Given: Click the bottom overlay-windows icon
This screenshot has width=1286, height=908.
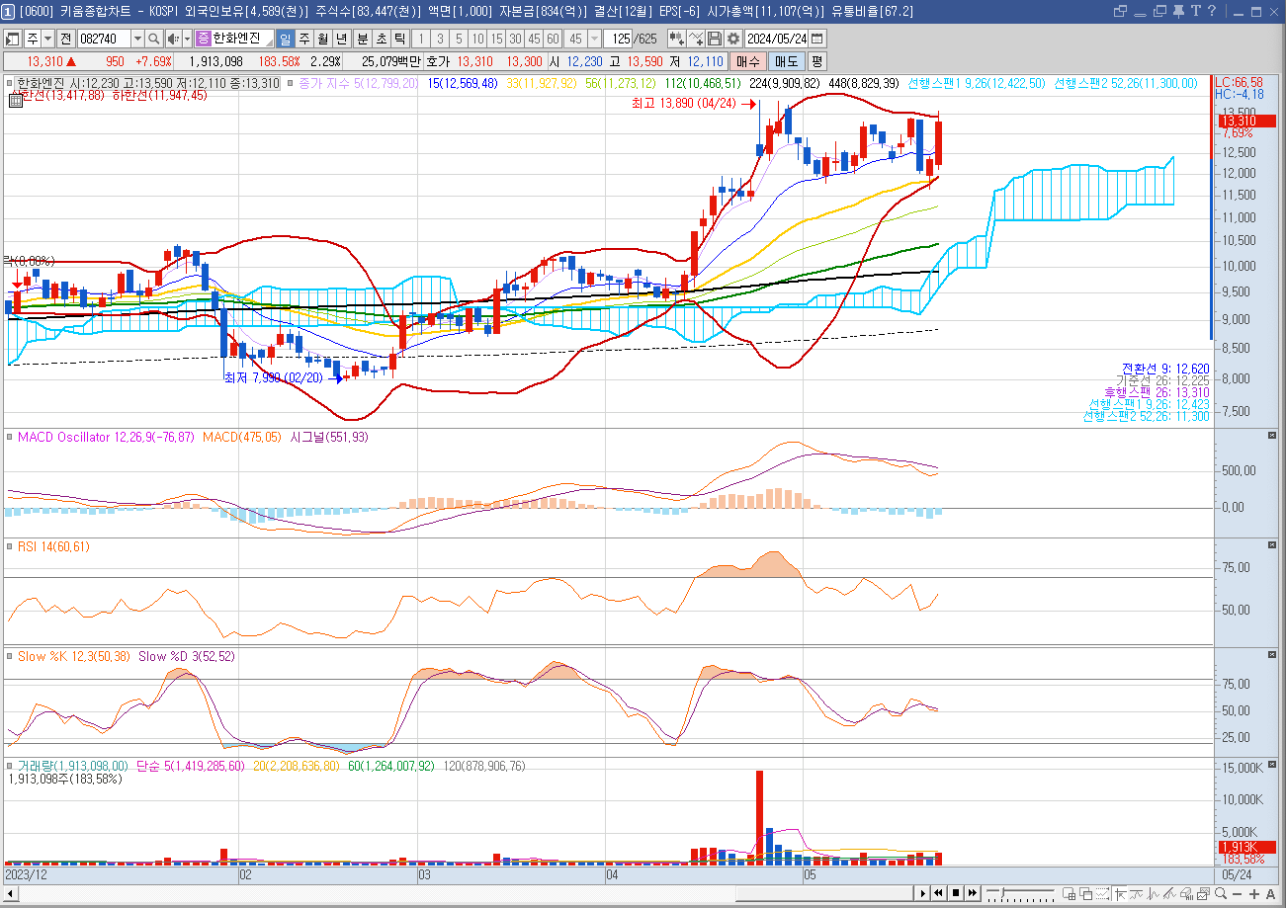Looking at the screenshot, I should click(x=1086, y=893).
